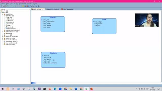Collapse the Entidades node
The width and height of the screenshot is (162, 91).
point(5,16)
